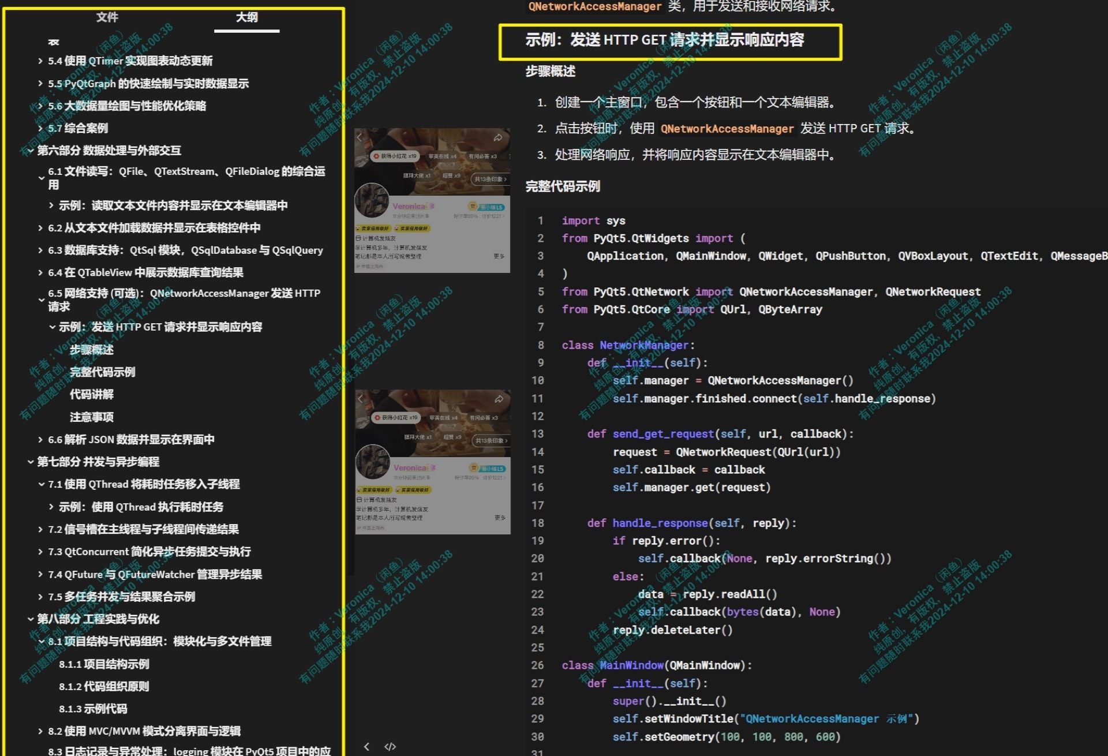Collapse 第七部分 并发与异步编程 section
Screen dimensions: 1108x756
[x=29, y=462]
